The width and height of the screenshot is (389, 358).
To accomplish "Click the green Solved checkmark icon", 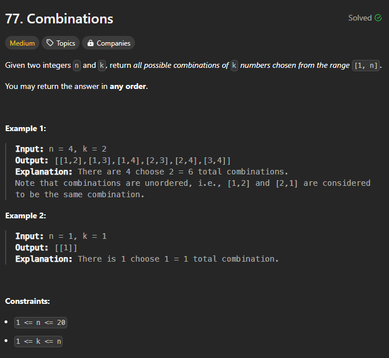I will point(378,18).
